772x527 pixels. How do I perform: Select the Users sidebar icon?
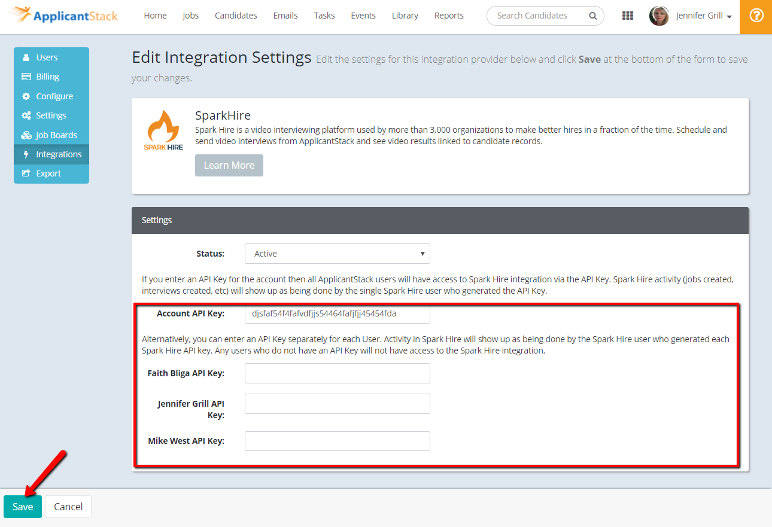pos(25,57)
